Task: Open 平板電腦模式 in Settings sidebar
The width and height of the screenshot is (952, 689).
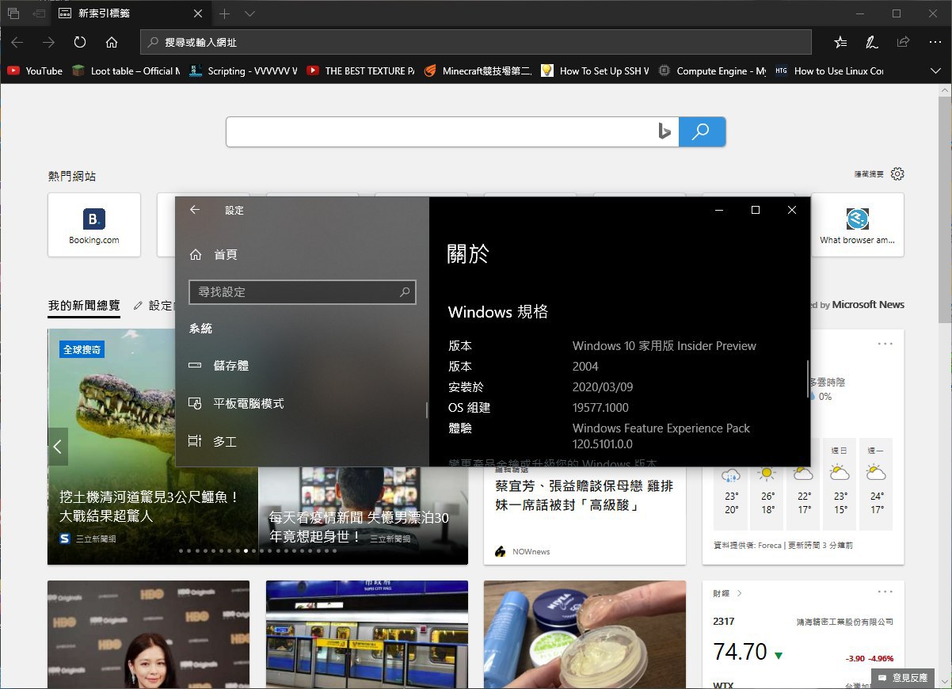Action: tap(302, 404)
